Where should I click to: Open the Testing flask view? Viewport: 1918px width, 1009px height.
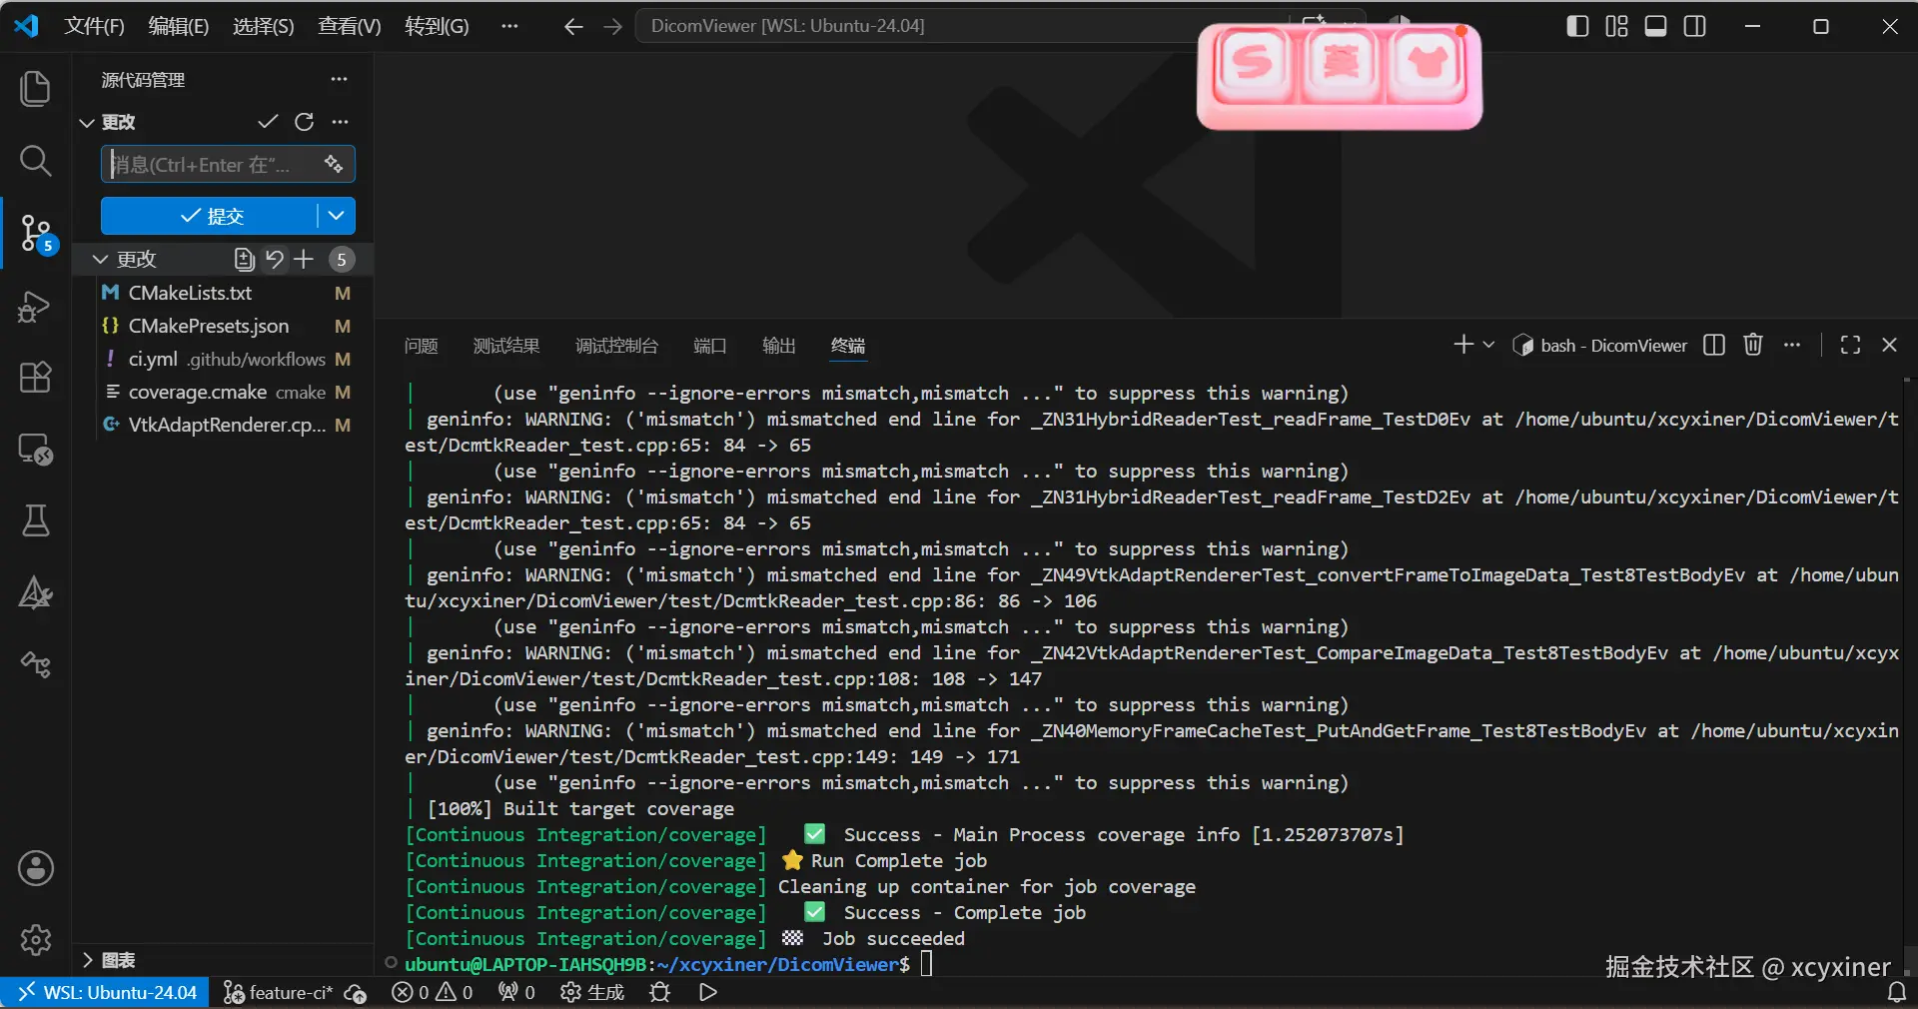click(x=35, y=520)
